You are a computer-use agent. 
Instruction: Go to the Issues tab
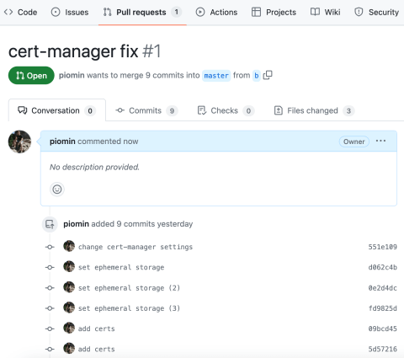pos(70,12)
